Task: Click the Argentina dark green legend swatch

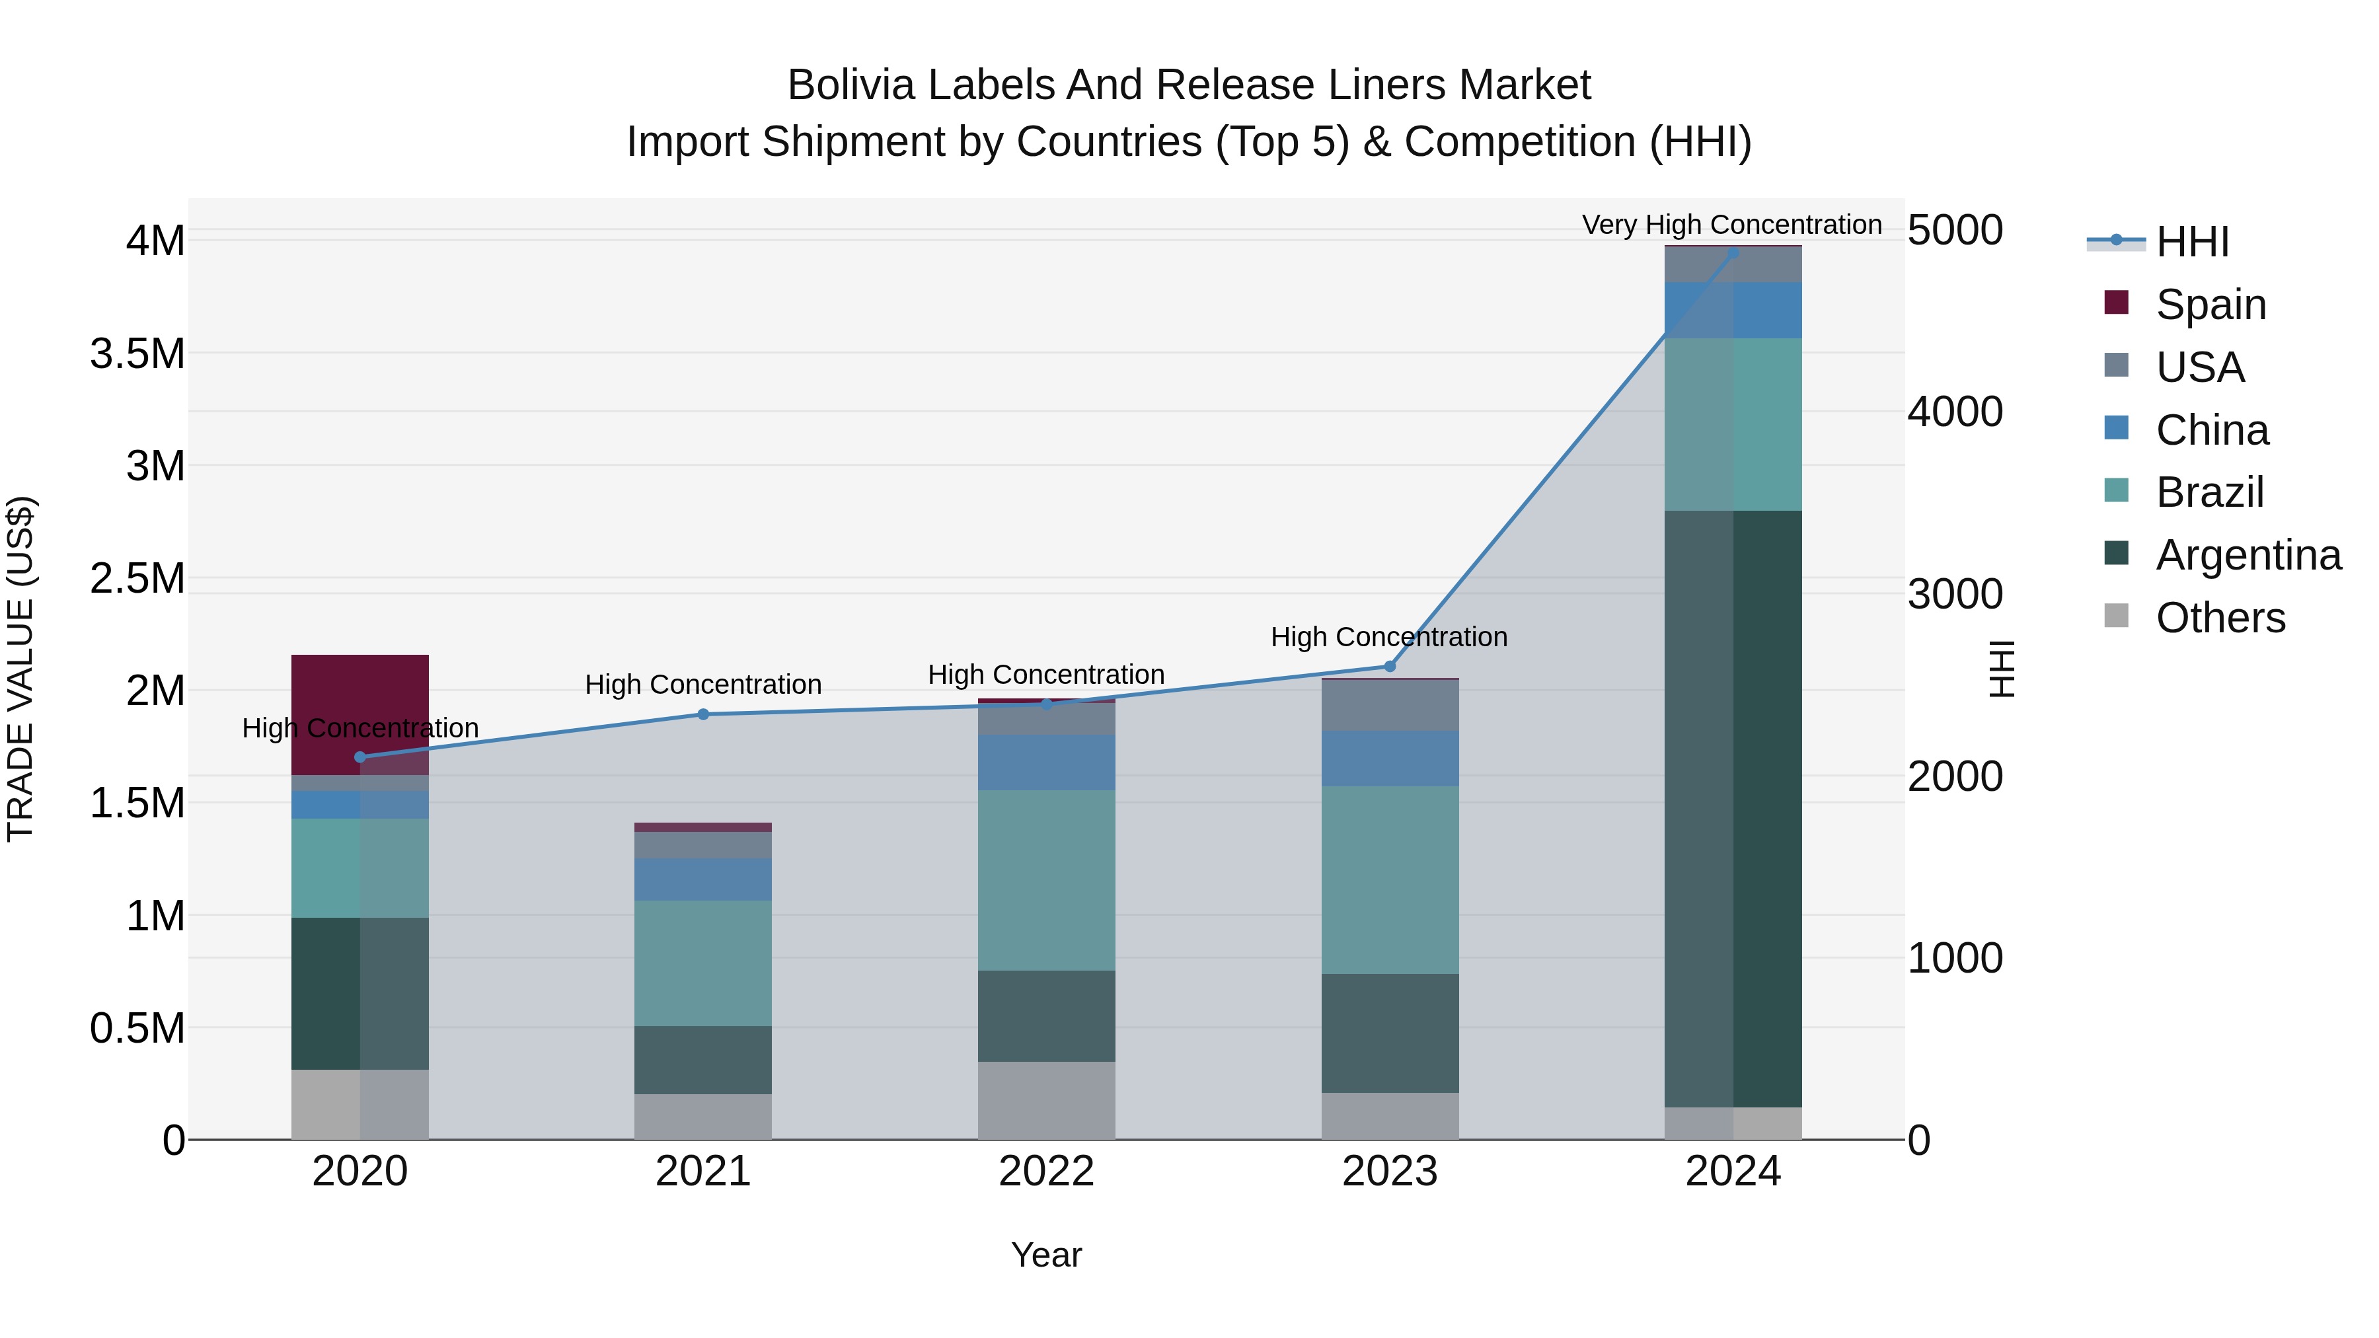Action: click(x=2116, y=553)
